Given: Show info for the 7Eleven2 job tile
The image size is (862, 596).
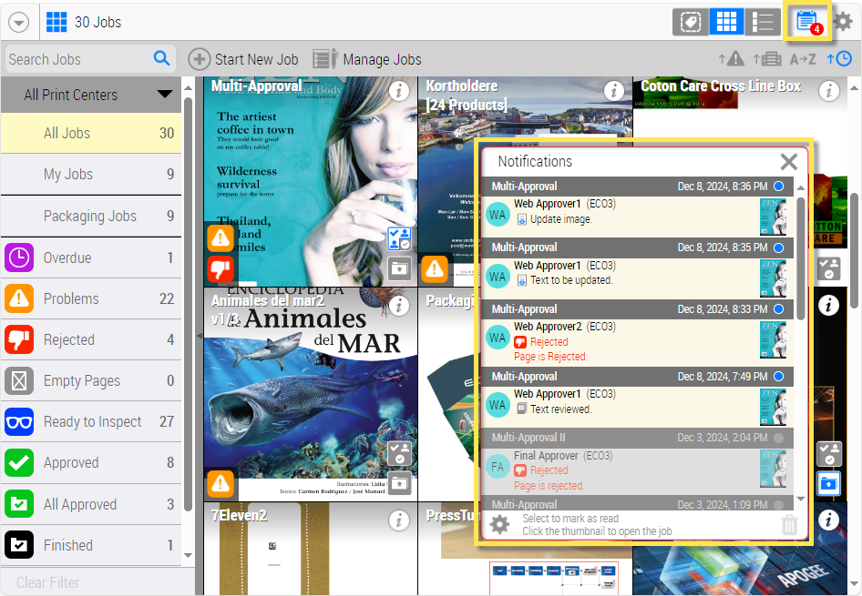Looking at the screenshot, I should [x=399, y=520].
